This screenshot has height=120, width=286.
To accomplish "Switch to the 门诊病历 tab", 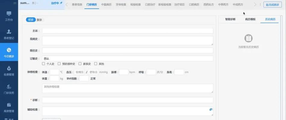I will pyautogui.click(x=92, y=5).
